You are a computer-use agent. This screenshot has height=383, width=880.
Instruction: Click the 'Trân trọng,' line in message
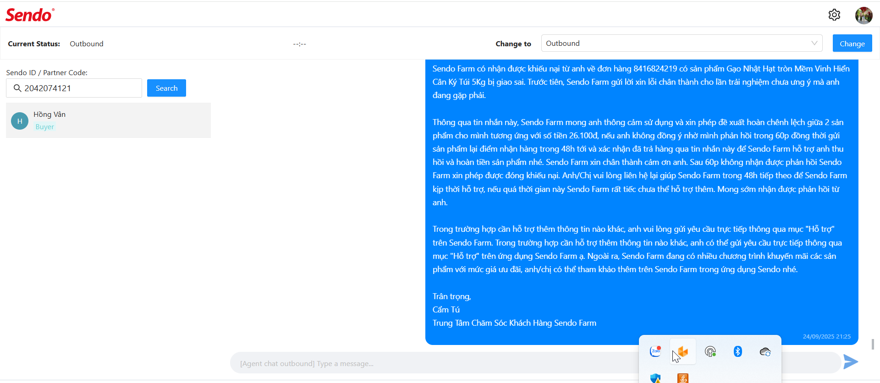pos(451,296)
